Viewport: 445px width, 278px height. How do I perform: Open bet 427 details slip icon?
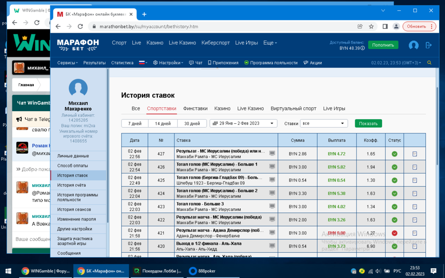tap(414, 154)
